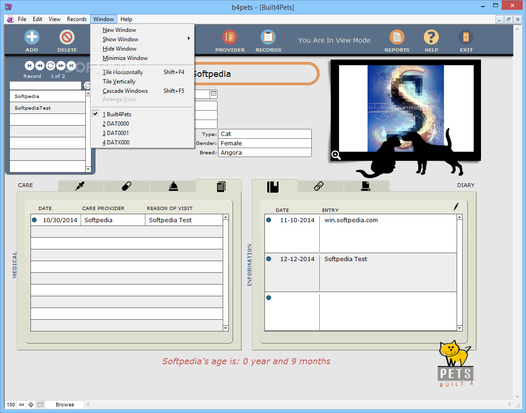Click the down arrow of diary list scrollbar
This screenshot has width=526, height=413.
pyautogui.click(x=459, y=328)
